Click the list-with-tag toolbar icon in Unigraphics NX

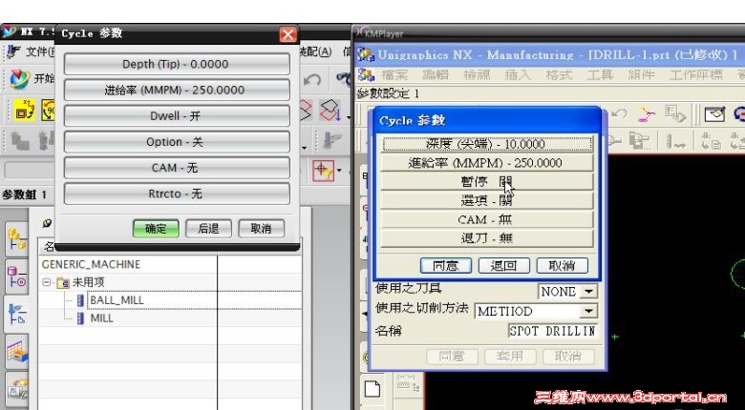tap(675, 114)
